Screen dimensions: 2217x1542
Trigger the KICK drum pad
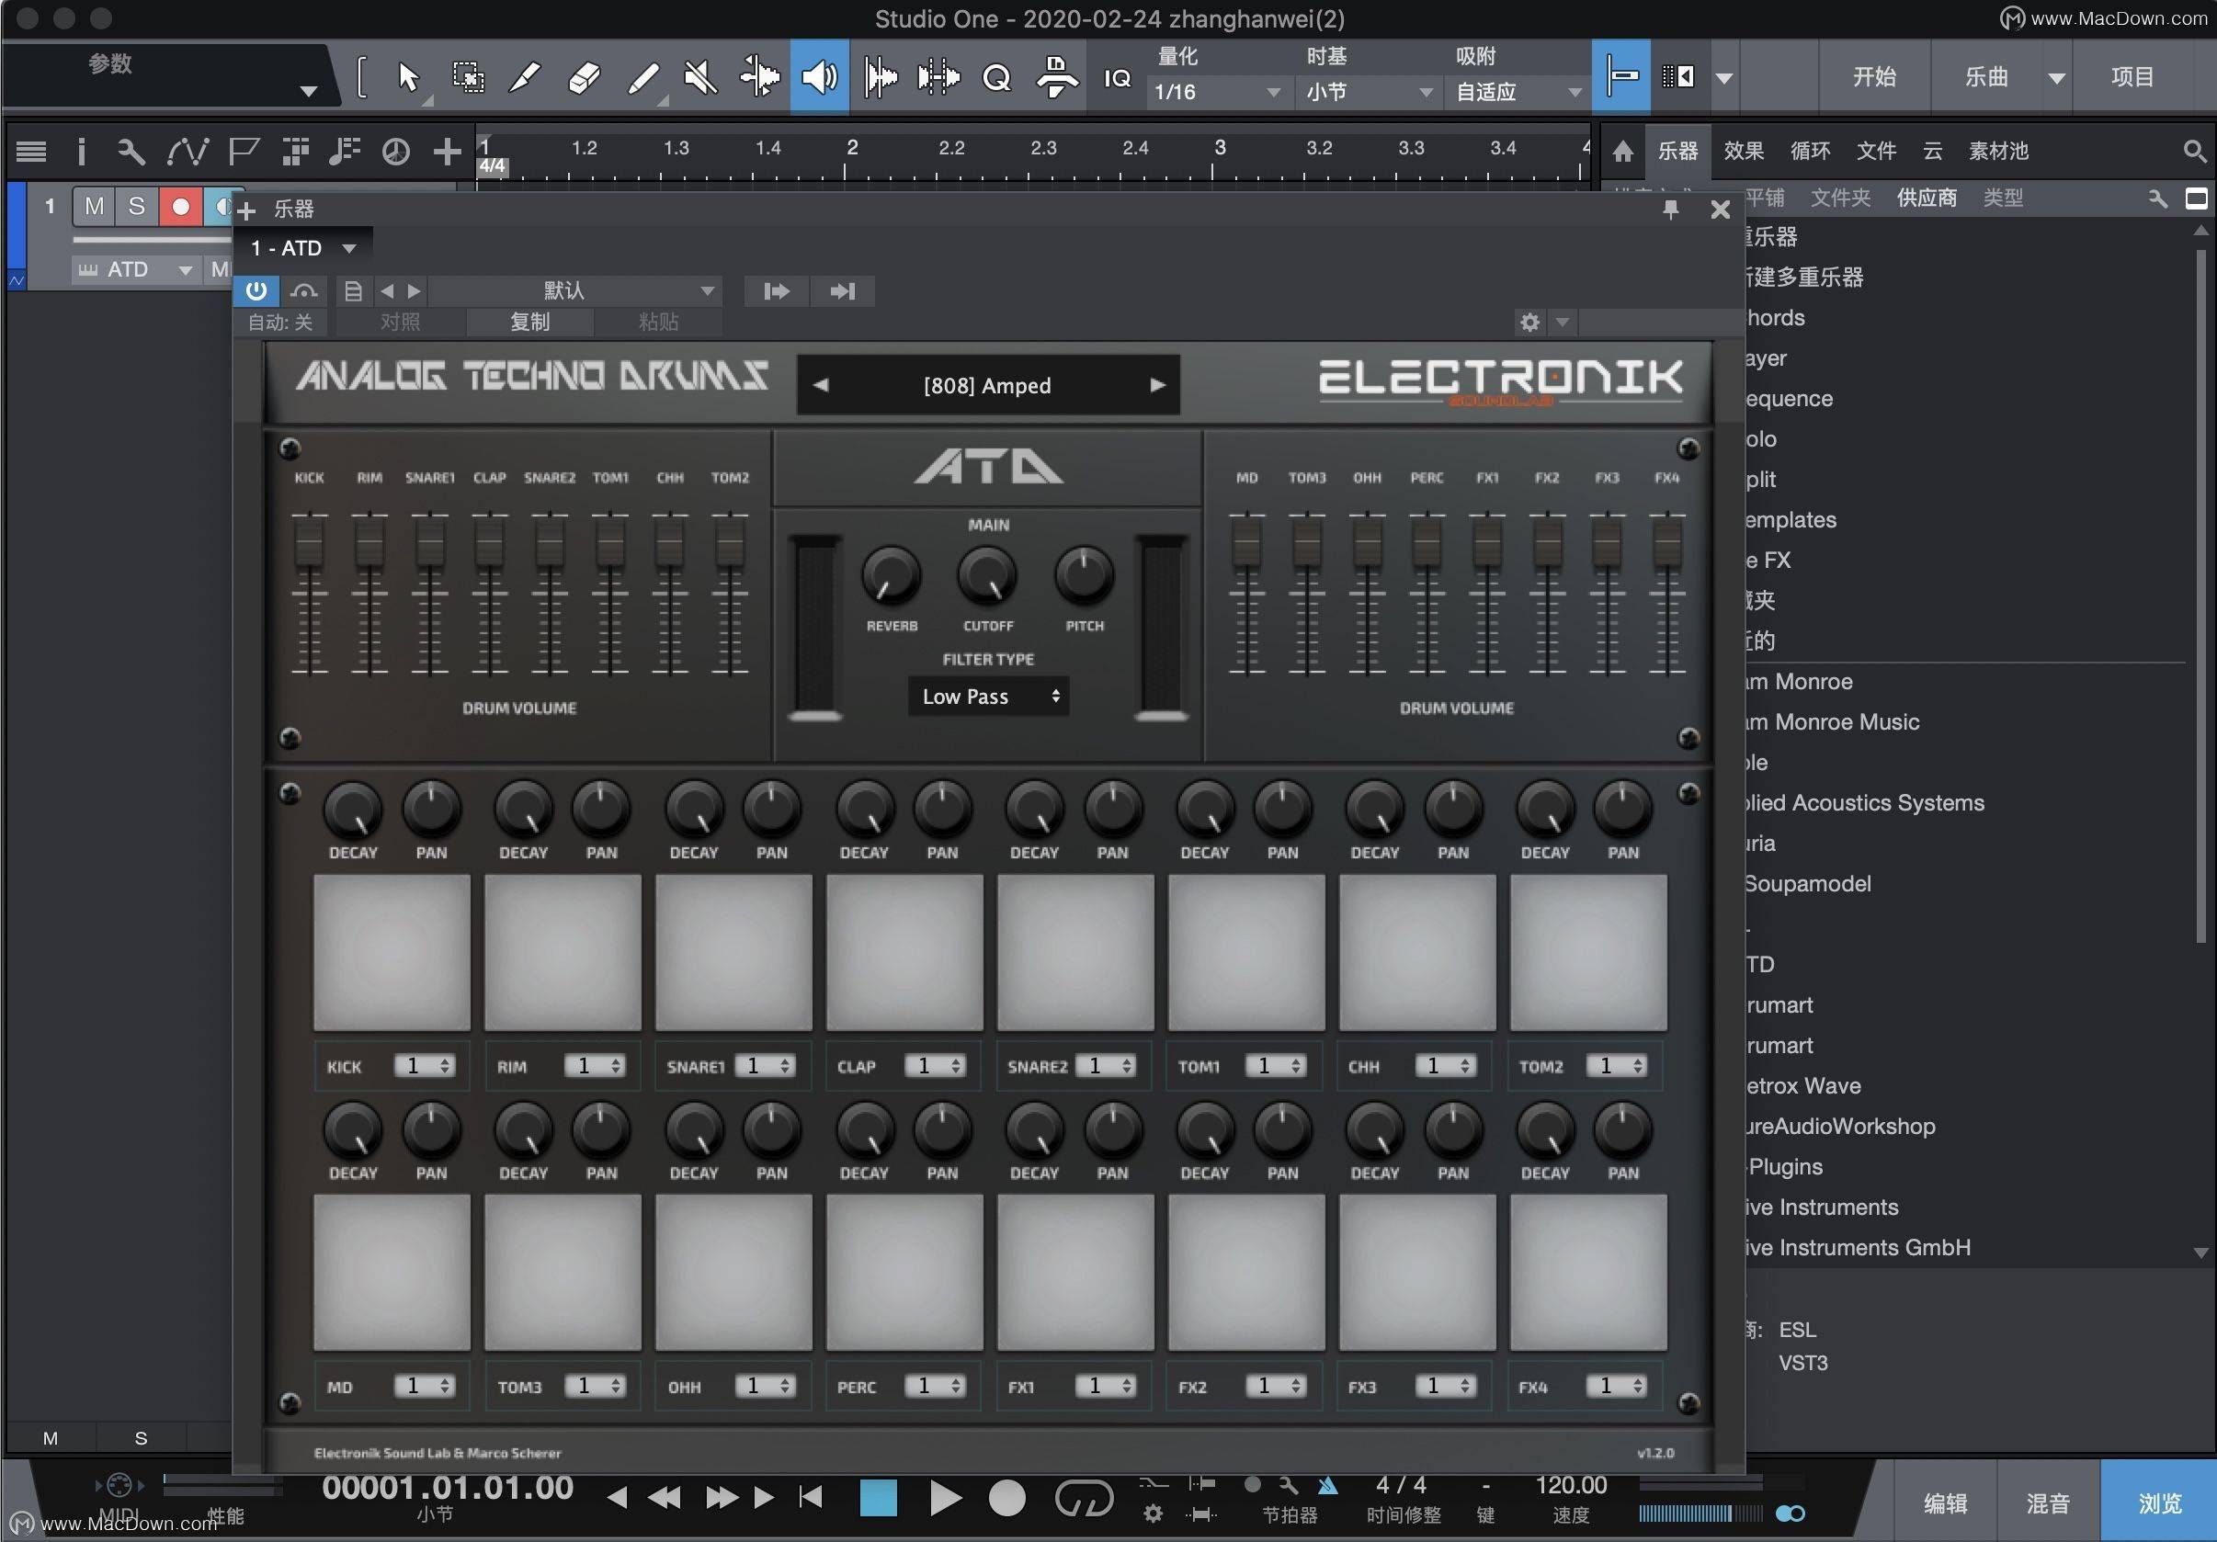(392, 952)
